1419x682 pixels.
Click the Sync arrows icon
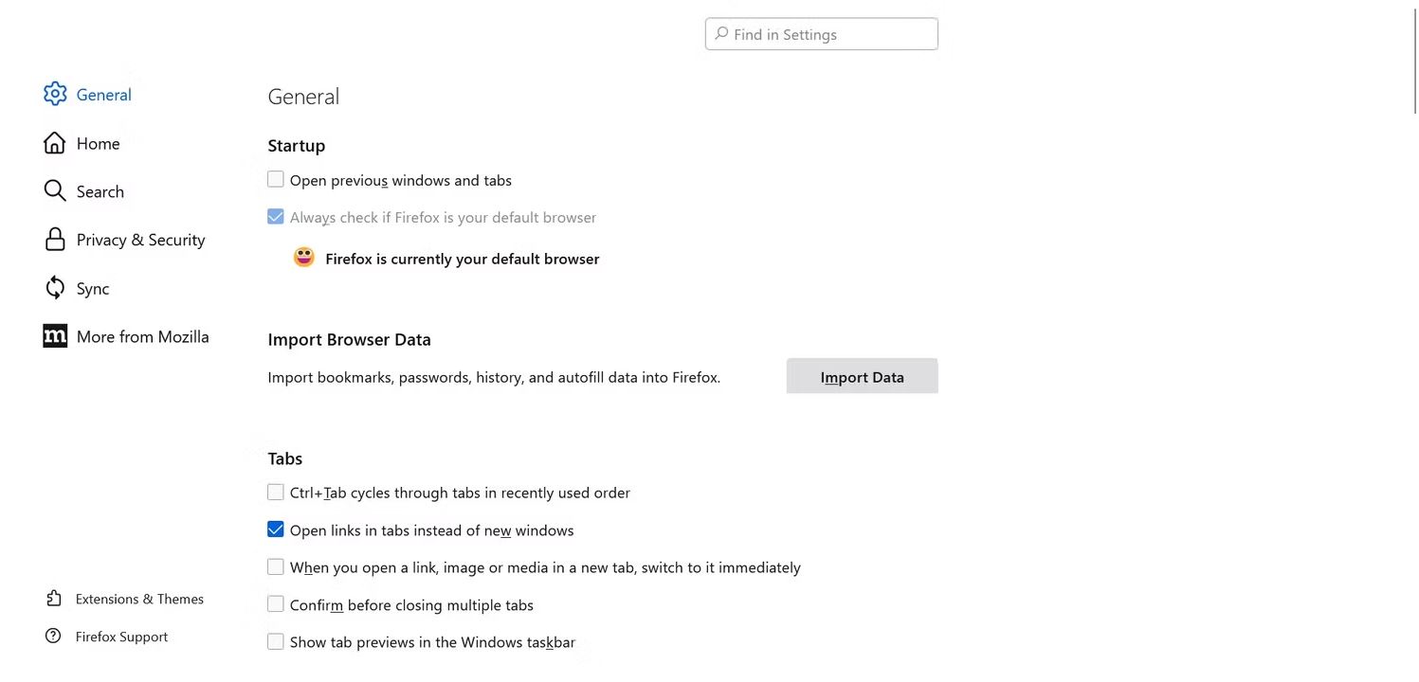55,288
